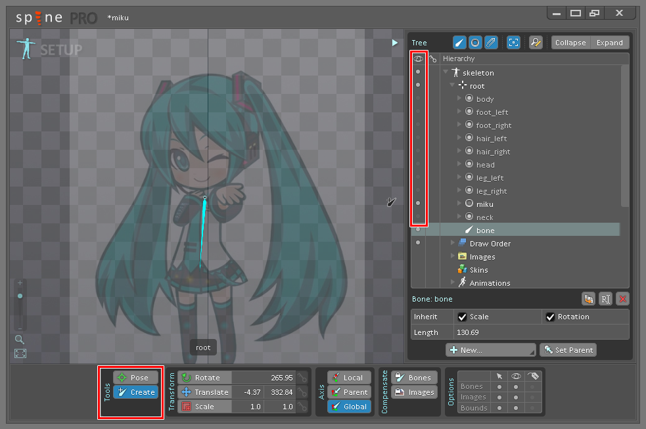Click the Spine PRO logo

(x=57, y=18)
